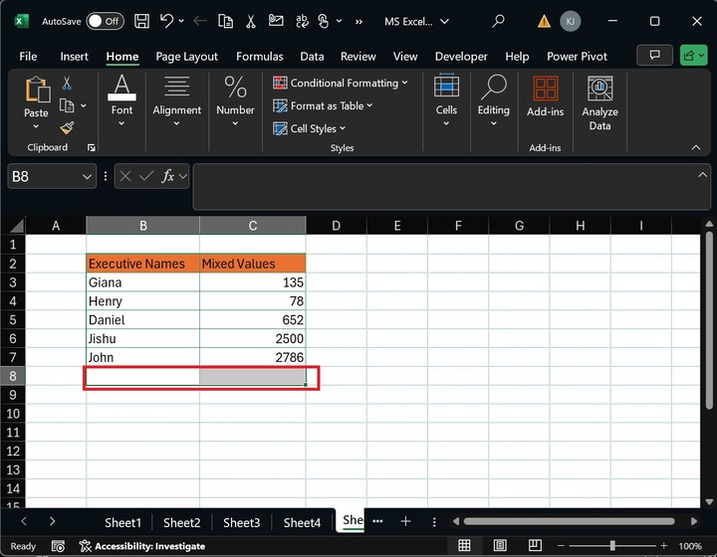Open the Formulas ribbon tab
This screenshot has width=717, height=557.
point(259,57)
